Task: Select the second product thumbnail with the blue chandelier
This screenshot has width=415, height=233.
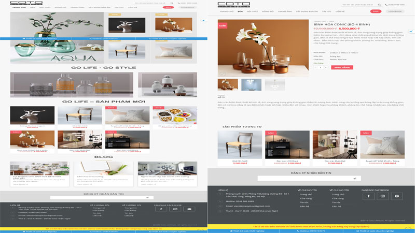Action: (251, 84)
